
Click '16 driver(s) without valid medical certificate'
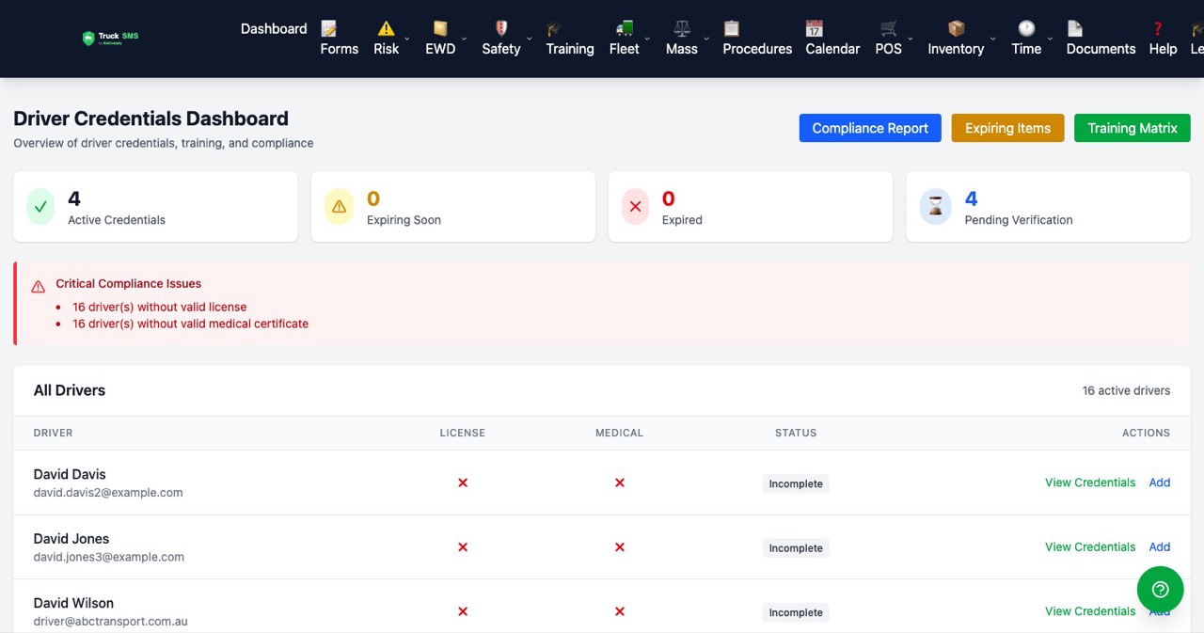click(191, 324)
